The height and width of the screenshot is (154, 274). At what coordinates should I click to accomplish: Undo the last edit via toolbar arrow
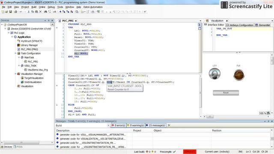pyautogui.click(x=21, y=12)
